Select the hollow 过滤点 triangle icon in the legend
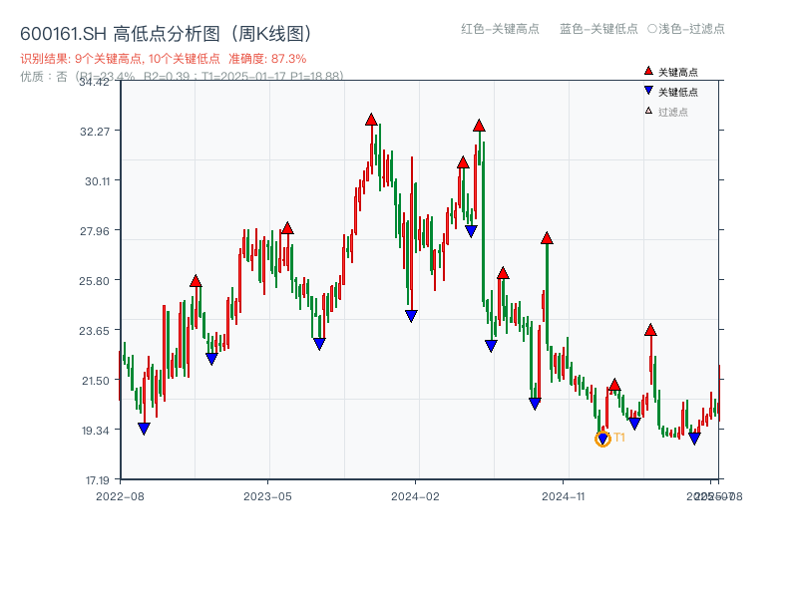798x598 pixels. 648,111
